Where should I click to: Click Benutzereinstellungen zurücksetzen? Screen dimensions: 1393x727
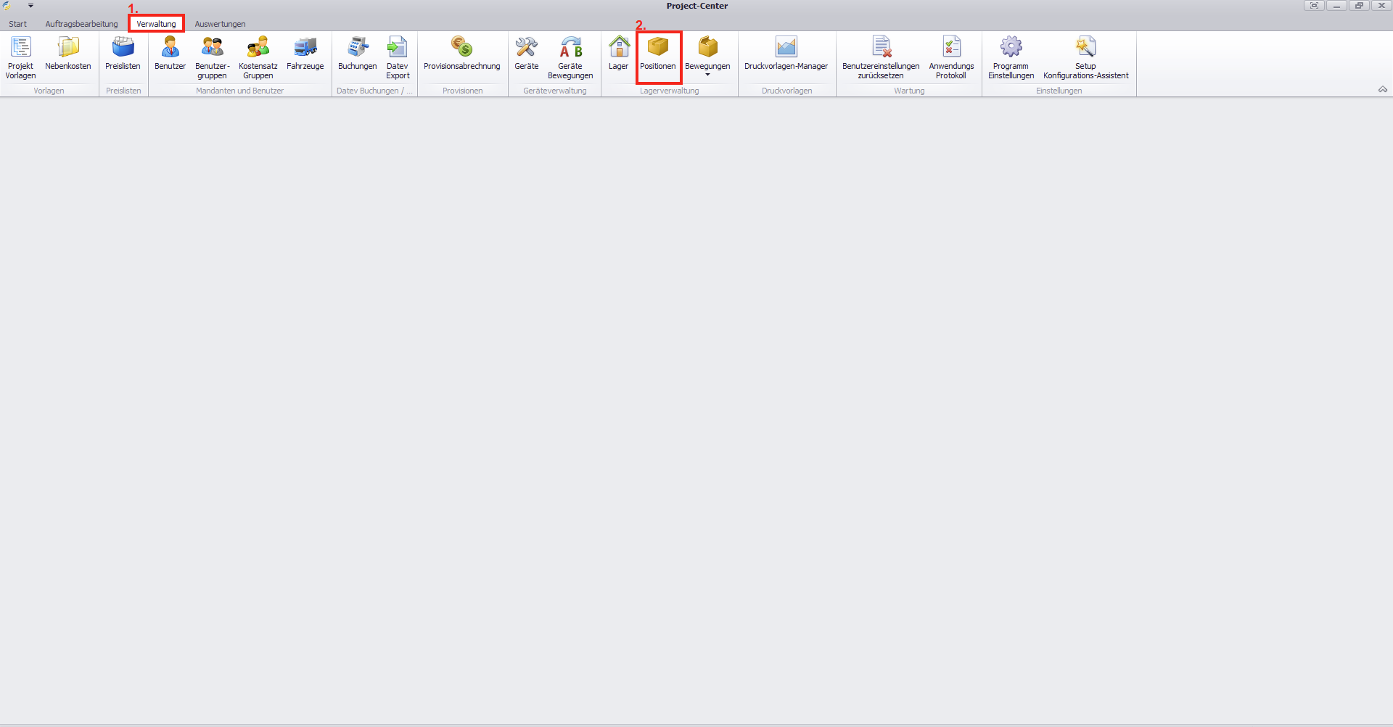click(880, 57)
